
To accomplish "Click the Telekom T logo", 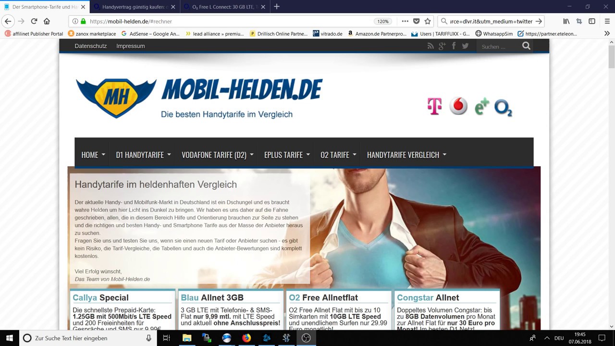I will [x=434, y=107].
